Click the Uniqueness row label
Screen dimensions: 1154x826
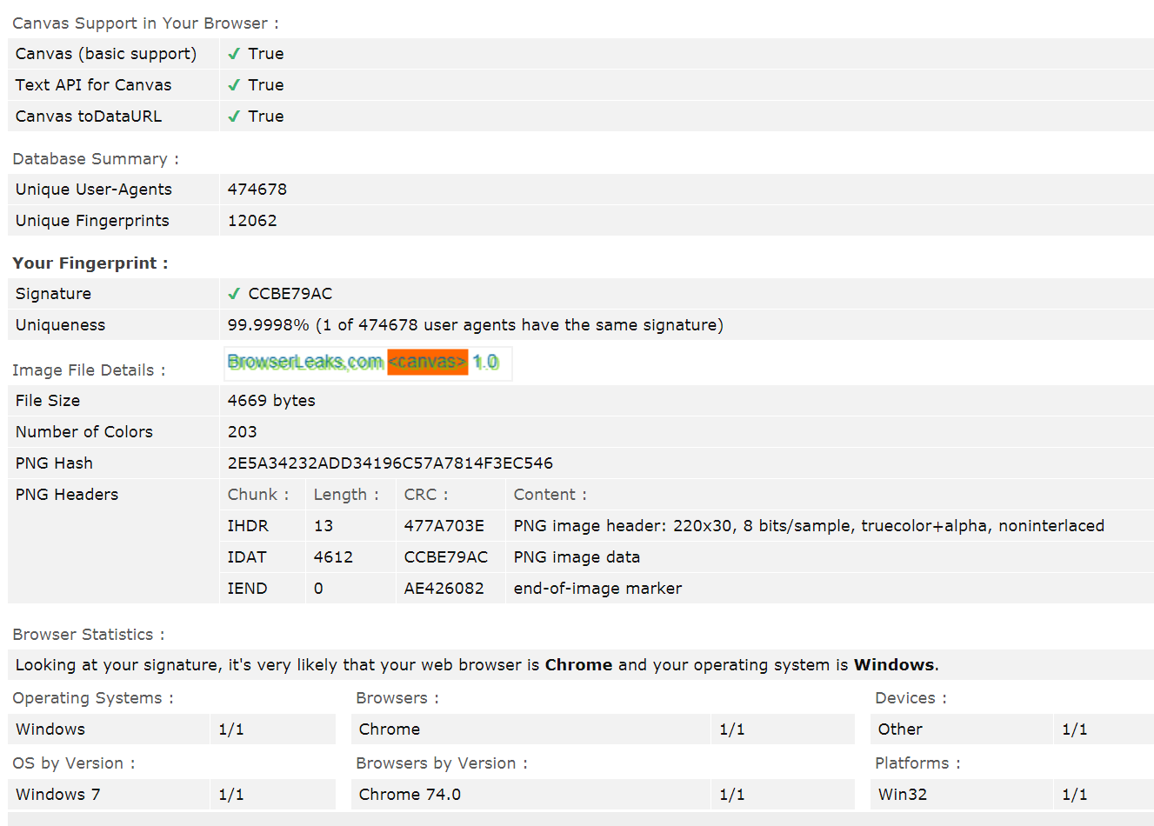(x=60, y=325)
